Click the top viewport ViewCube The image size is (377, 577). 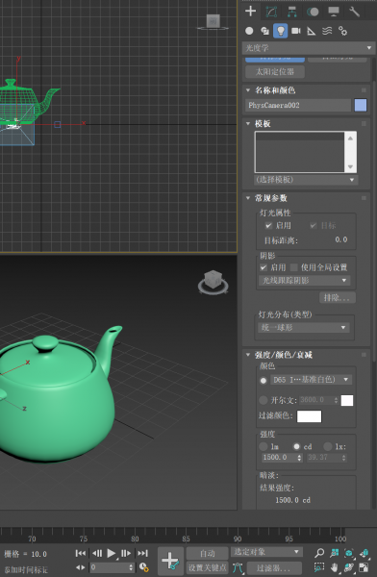(x=213, y=22)
